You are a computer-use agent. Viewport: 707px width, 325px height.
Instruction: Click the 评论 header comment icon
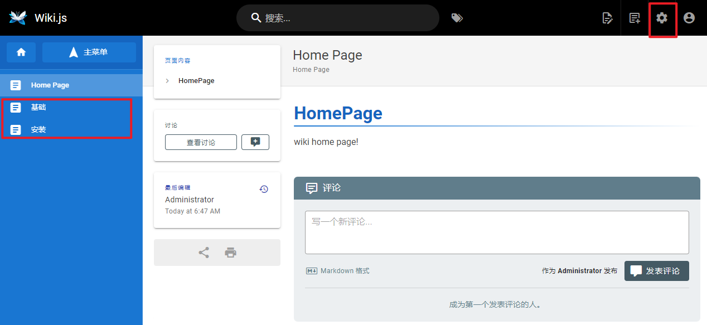coord(312,188)
